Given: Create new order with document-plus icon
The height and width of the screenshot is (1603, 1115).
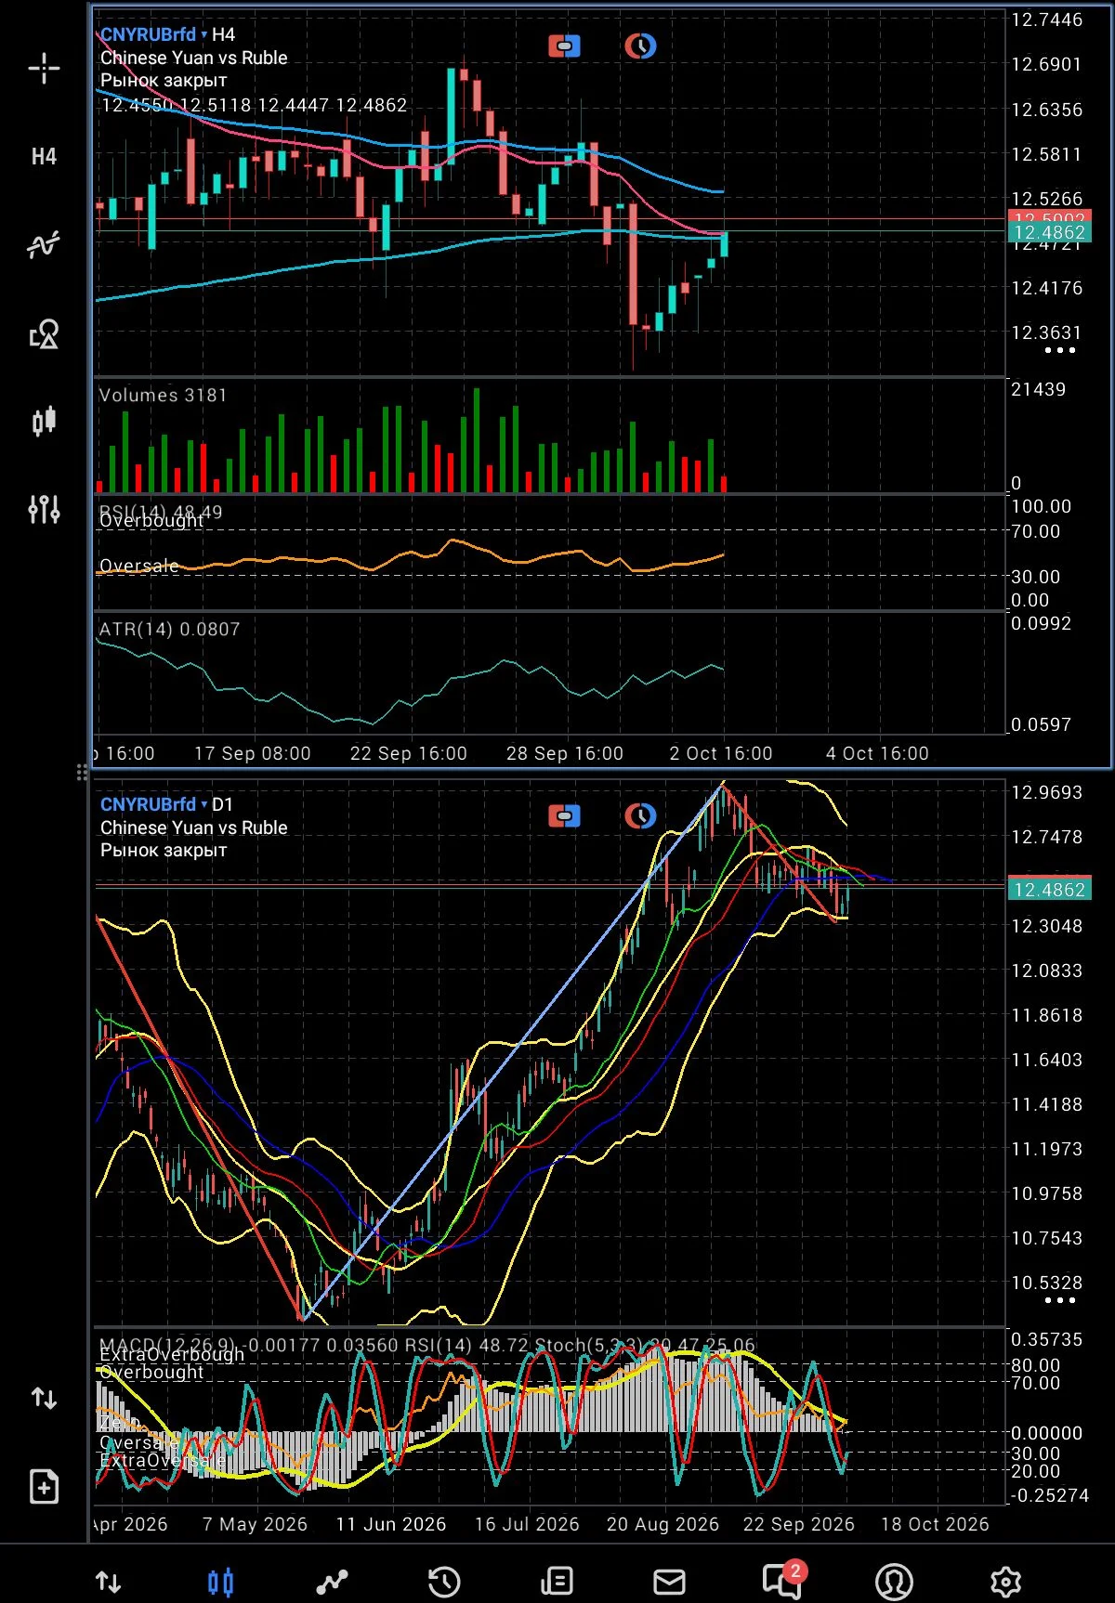Looking at the screenshot, I should 44,1486.
